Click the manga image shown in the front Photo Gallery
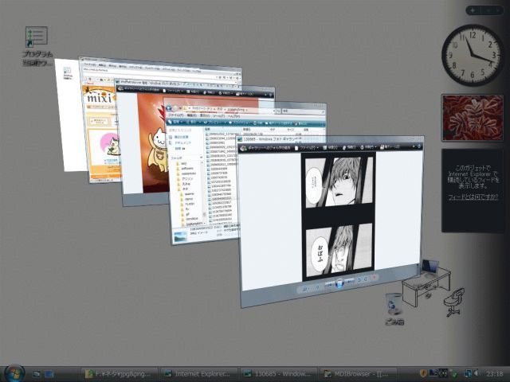Image resolution: width=510 pixels, height=382 pixels. 339,217
